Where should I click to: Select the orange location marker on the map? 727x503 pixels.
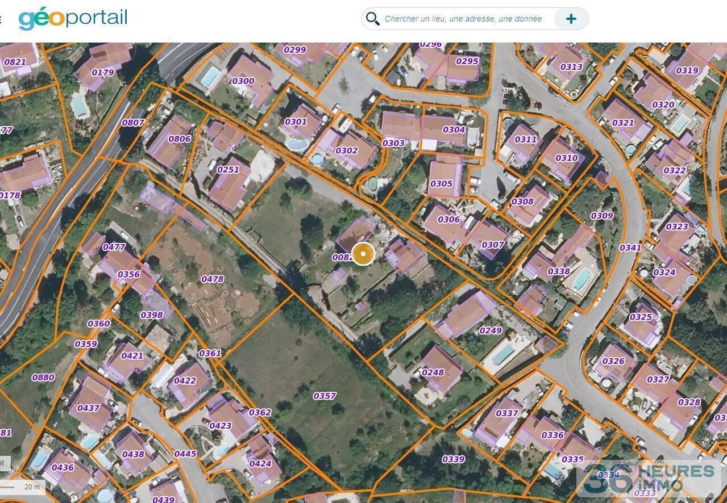pos(363,254)
